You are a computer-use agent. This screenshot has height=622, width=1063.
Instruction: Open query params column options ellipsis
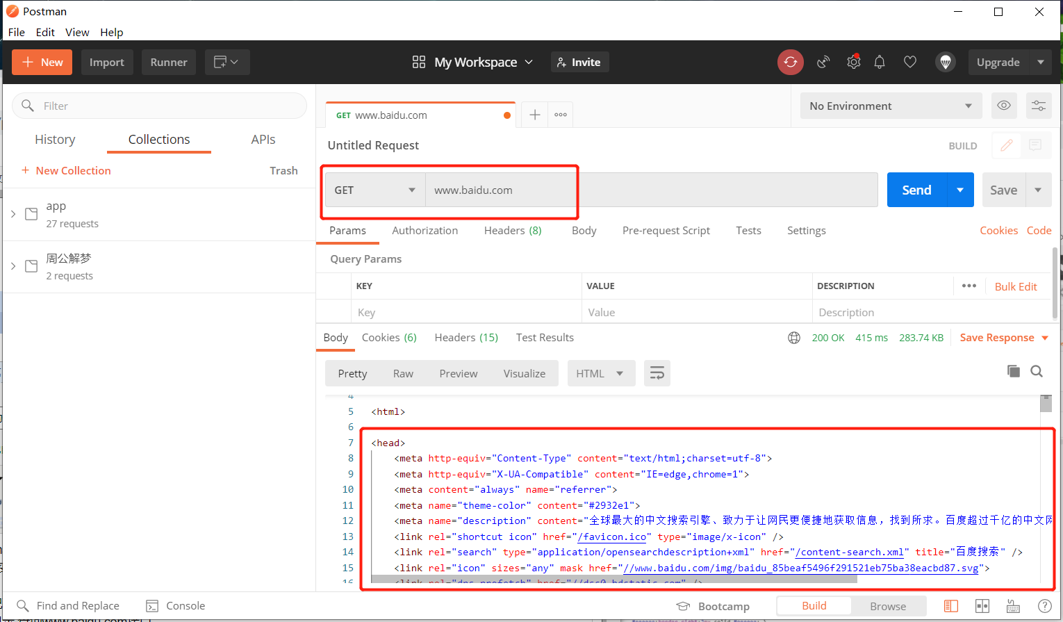(x=969, y=286)
